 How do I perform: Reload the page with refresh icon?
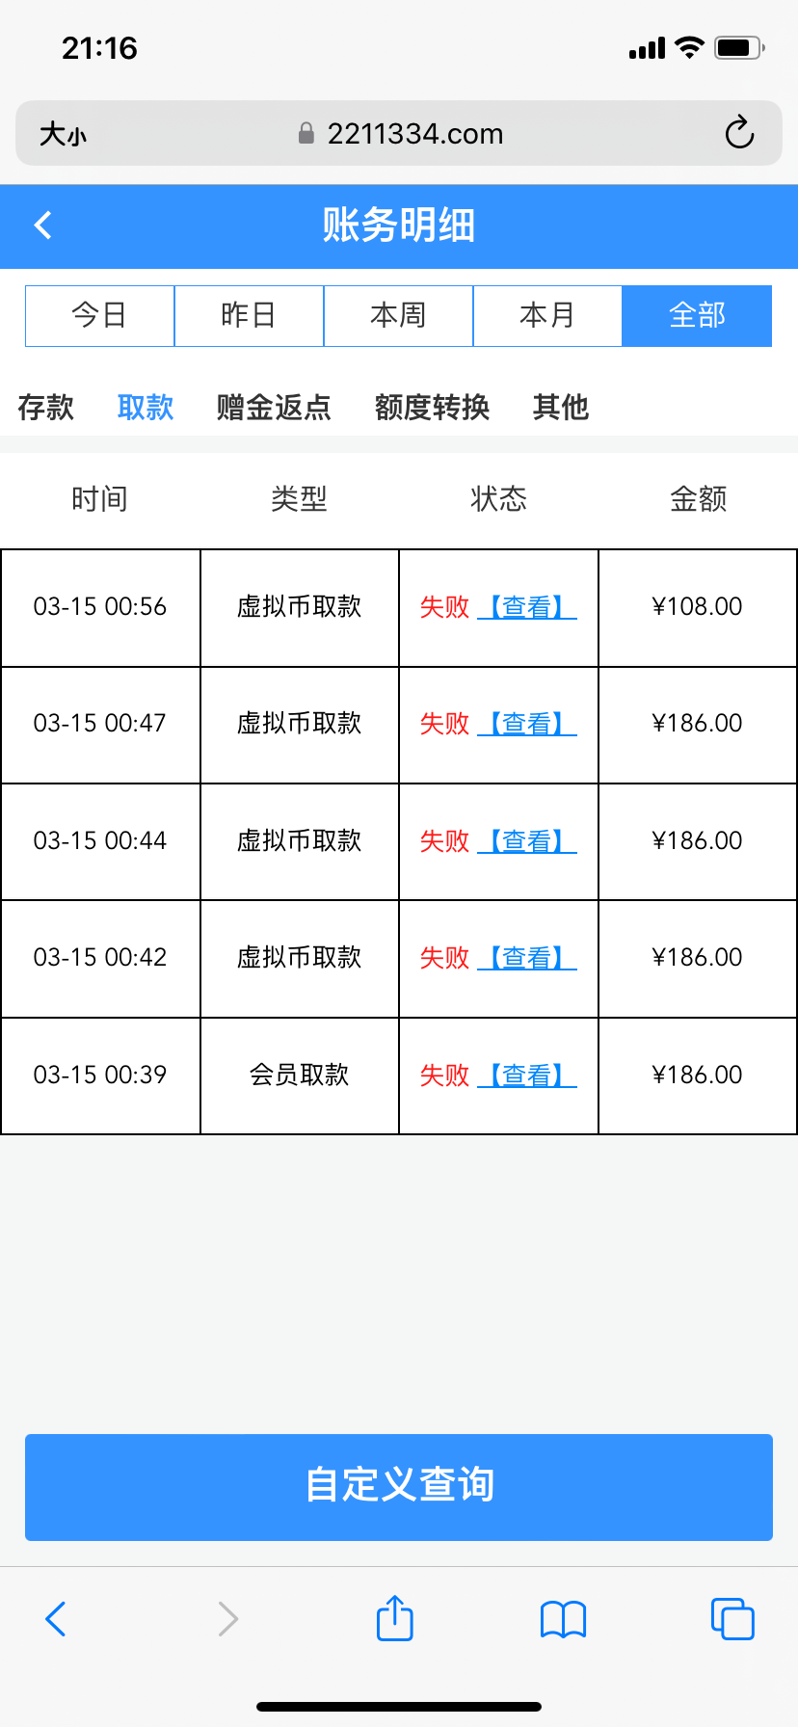739,133
